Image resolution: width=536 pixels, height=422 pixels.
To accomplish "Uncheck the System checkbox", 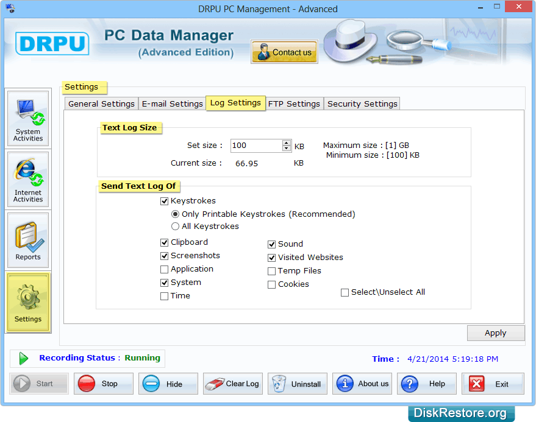I will tap(165, 283).
